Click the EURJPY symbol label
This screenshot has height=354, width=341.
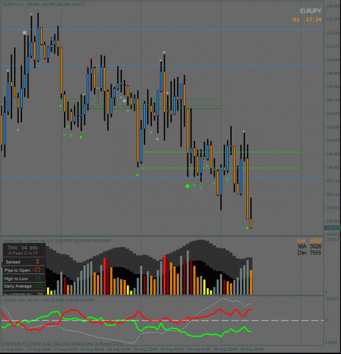[x=310, y=11]
